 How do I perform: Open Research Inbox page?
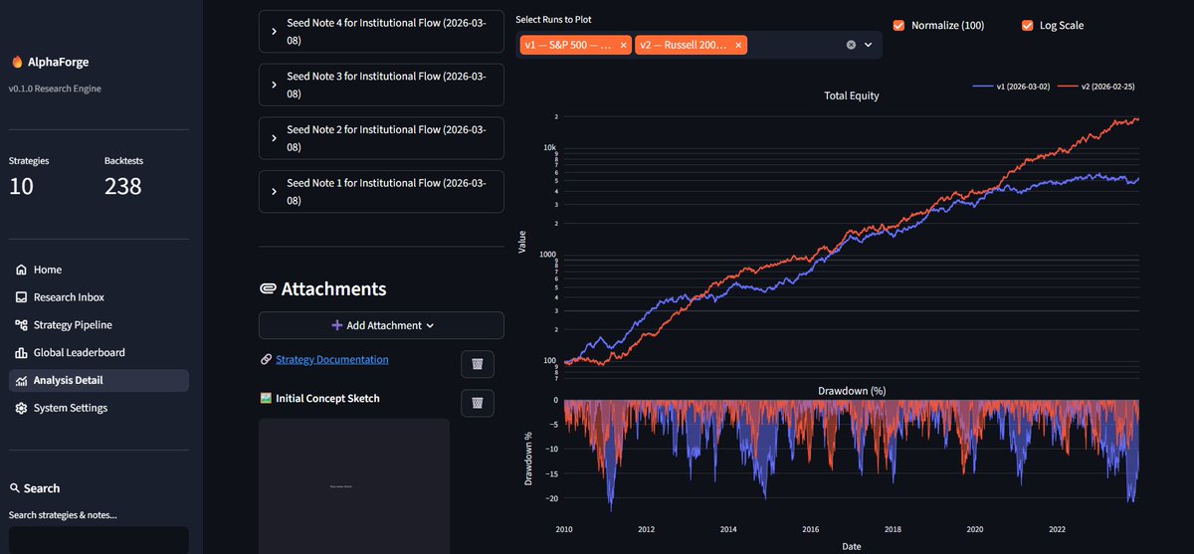[99, 297]
